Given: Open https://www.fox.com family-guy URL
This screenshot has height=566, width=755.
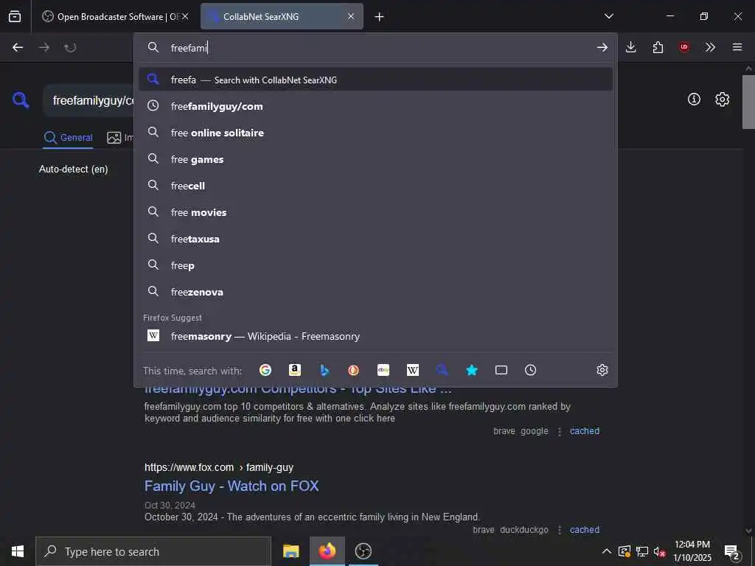Looking at the screenshot, I should point(219,467).
